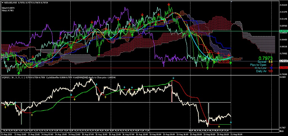Select the green buy arrow below the 13 Aug low
Viewport: 288px width, 136px height.
[19, 73]
